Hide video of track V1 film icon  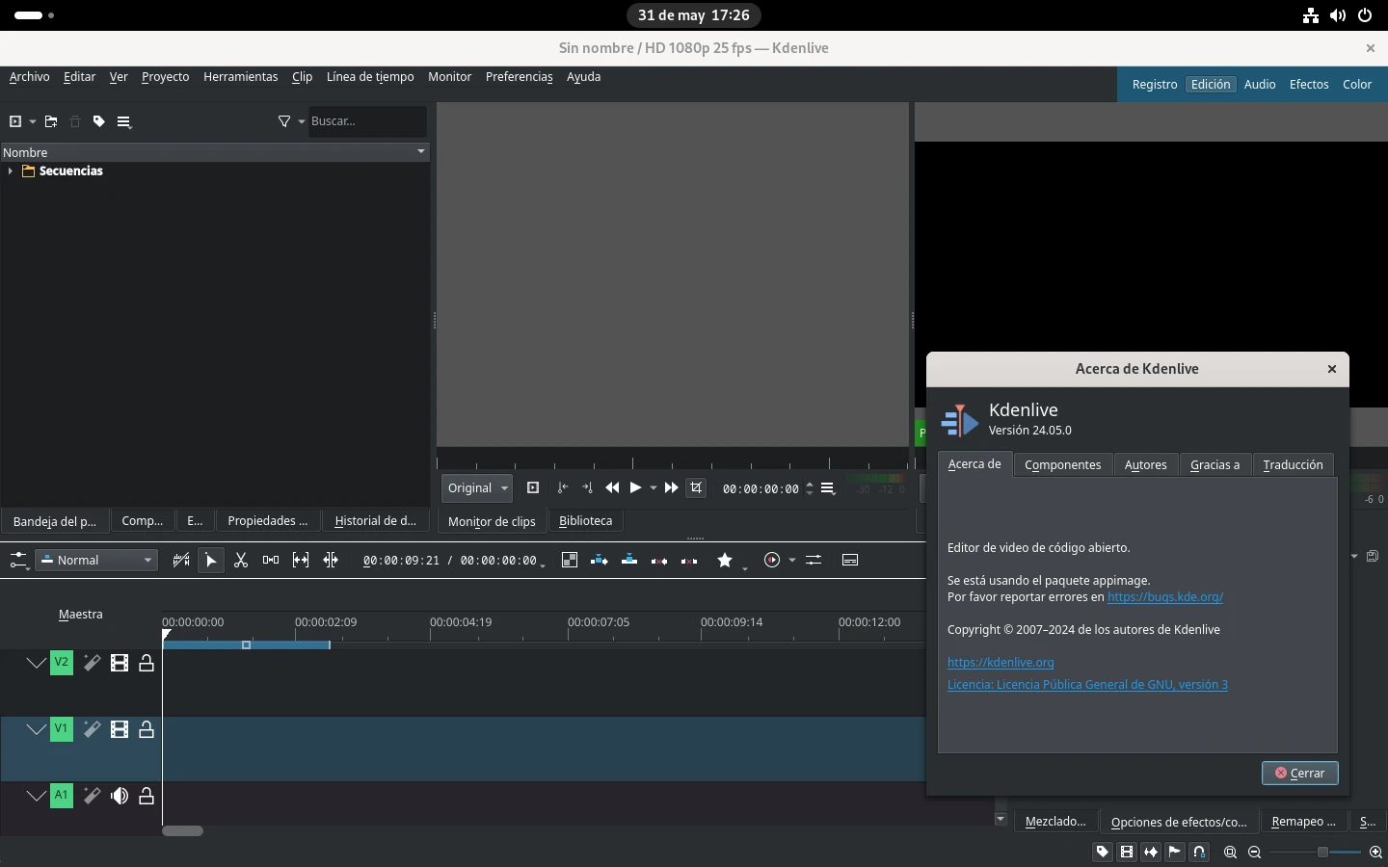120,729
